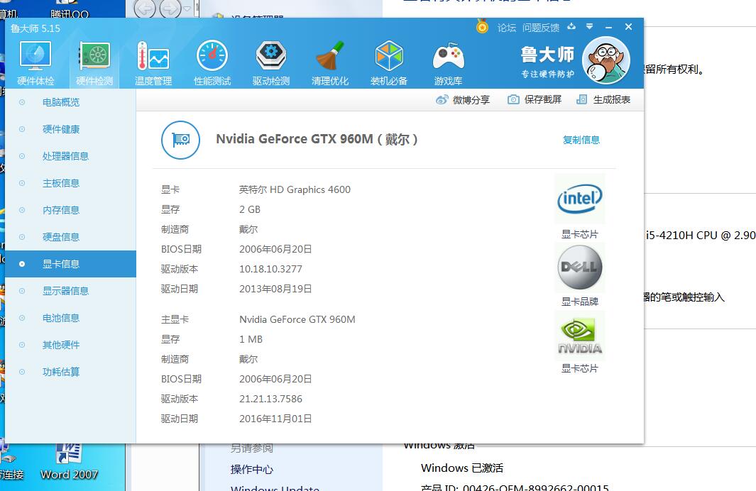Viewport: 756px width, 491px height.
Task: Click driver date 2013年08月19日
Action: (x=275, y=289)
